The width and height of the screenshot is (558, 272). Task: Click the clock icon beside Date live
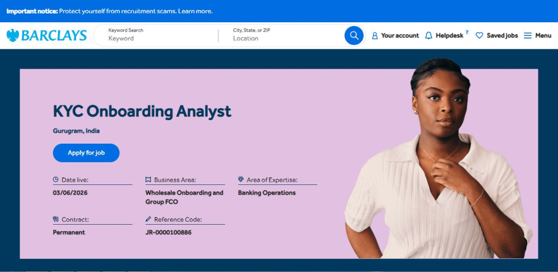point(56,180)
